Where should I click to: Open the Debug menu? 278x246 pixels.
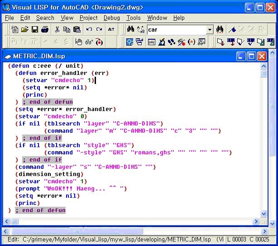[x=111, y=18]
